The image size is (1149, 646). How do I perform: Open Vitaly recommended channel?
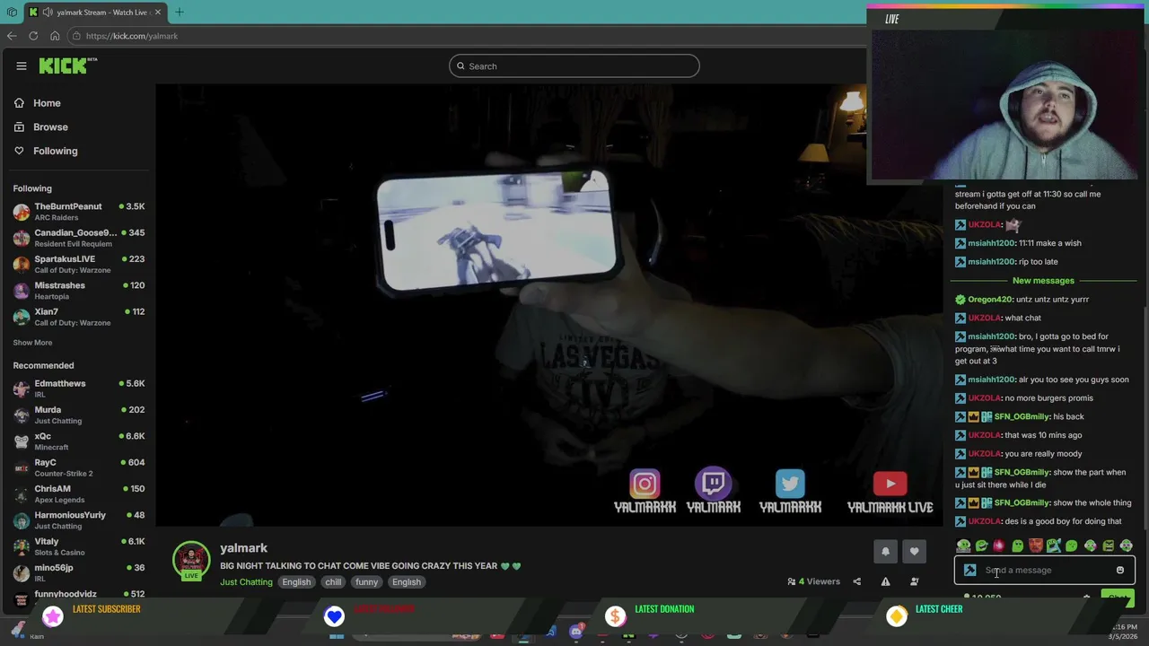(x=79, y=546)
